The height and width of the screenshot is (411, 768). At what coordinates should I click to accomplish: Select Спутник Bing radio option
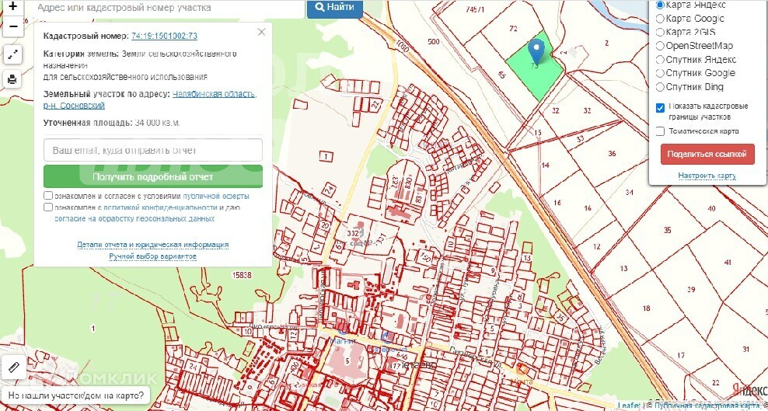click(660, 87)
